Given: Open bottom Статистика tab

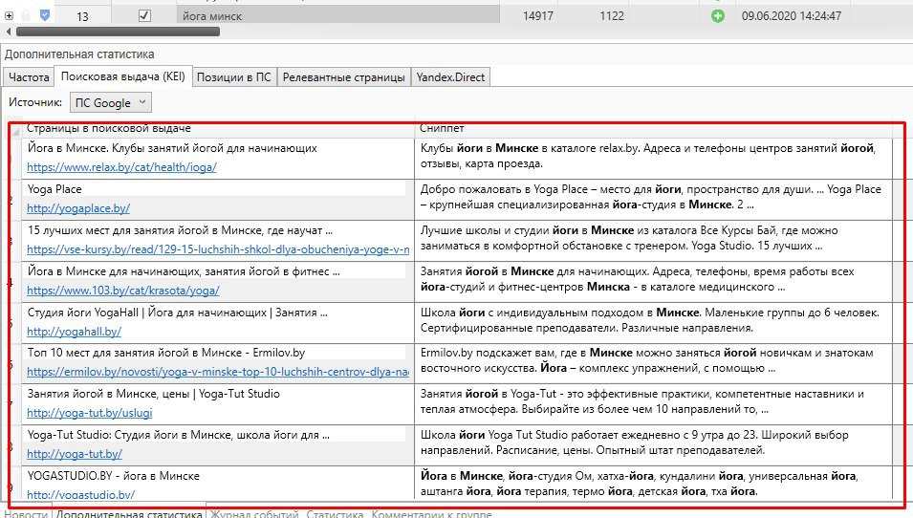Looking at the screenshot, I should pyautogui.click(x=335, y=514).
